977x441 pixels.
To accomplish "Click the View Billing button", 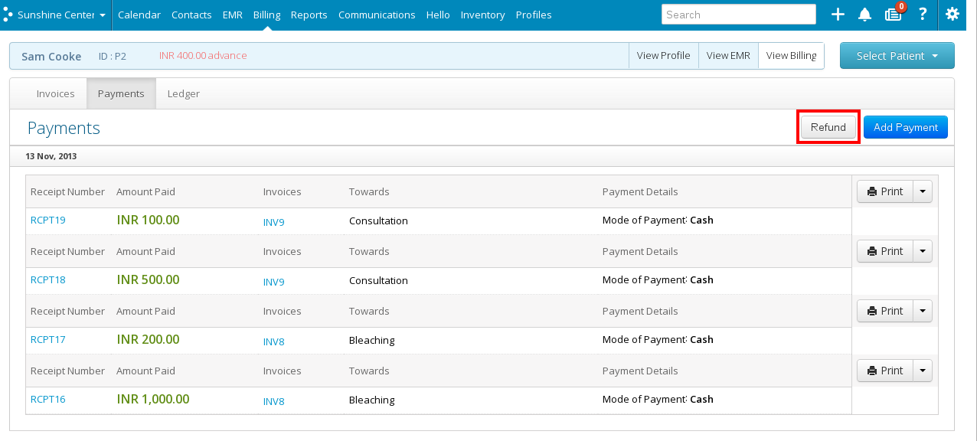I will point(791,56).
